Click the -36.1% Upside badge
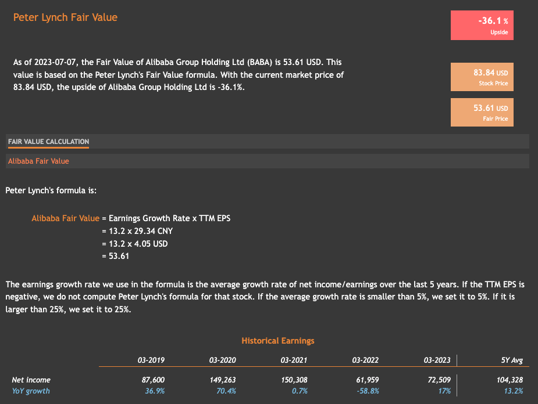The image size is (538, 404). [x=482, y=25]
